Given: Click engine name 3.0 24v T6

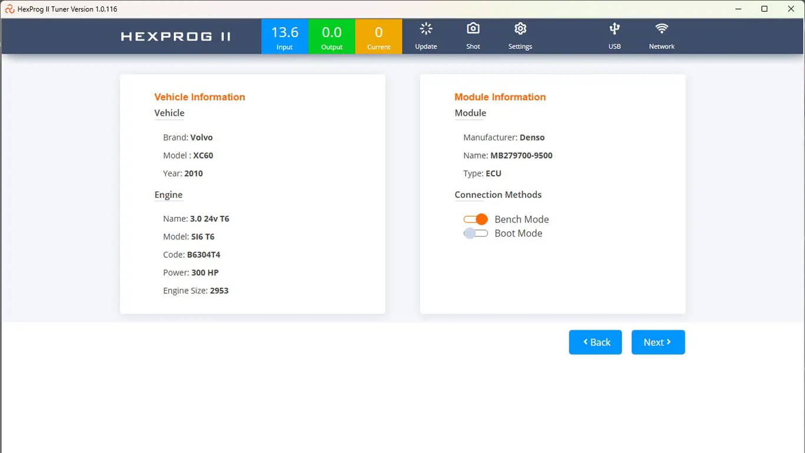Looking at the screenshot, I should [x=210, y=219].
